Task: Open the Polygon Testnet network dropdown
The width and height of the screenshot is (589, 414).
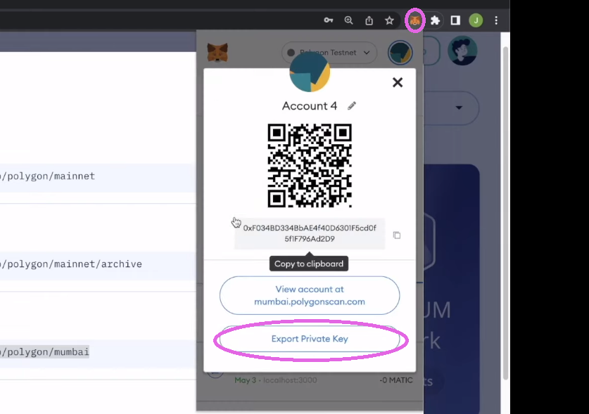Action: [329, 53]
